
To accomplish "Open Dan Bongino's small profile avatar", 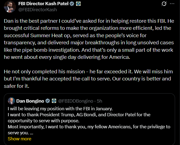I will click(x=12, y=101).
